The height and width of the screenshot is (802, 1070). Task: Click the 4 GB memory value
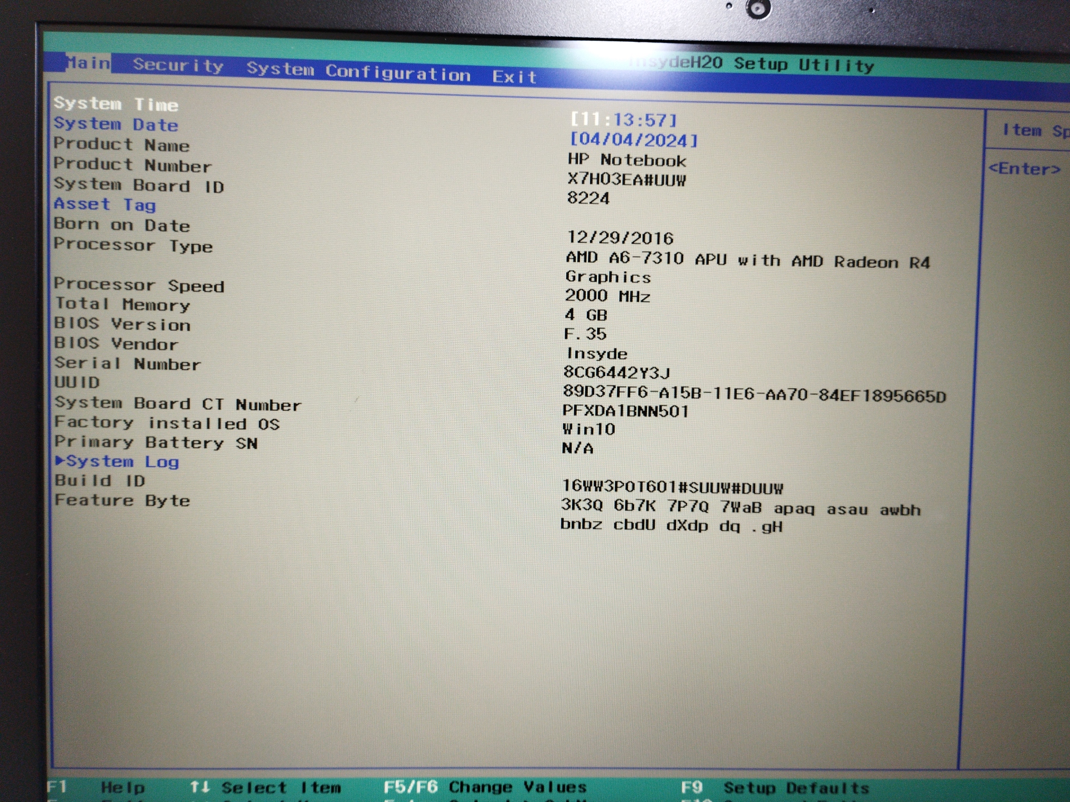[x=586, y=315]
